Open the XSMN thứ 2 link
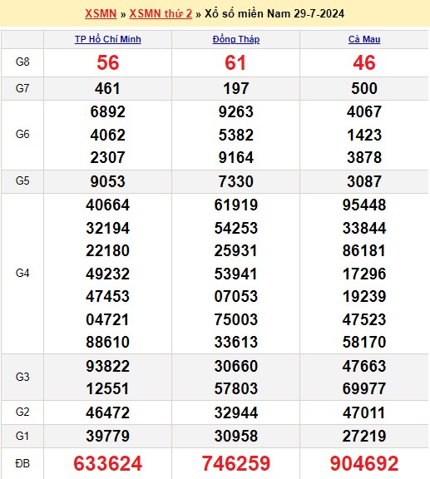 tap(161, 14)
